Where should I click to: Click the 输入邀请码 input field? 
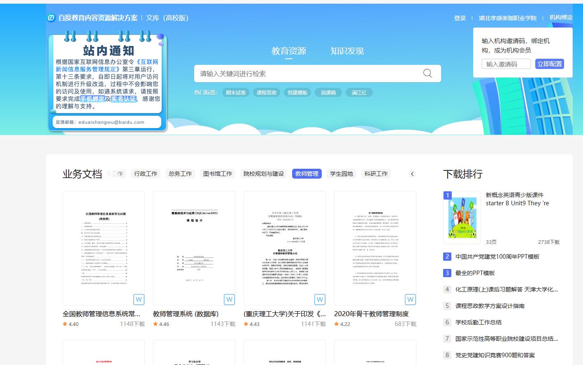(x=506, y=64)
